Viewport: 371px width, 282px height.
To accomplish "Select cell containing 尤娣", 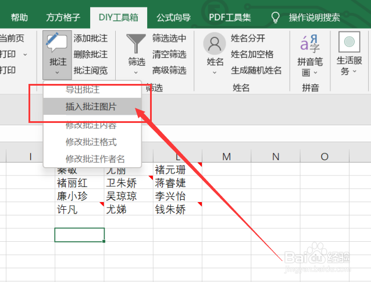I will 129,209.
